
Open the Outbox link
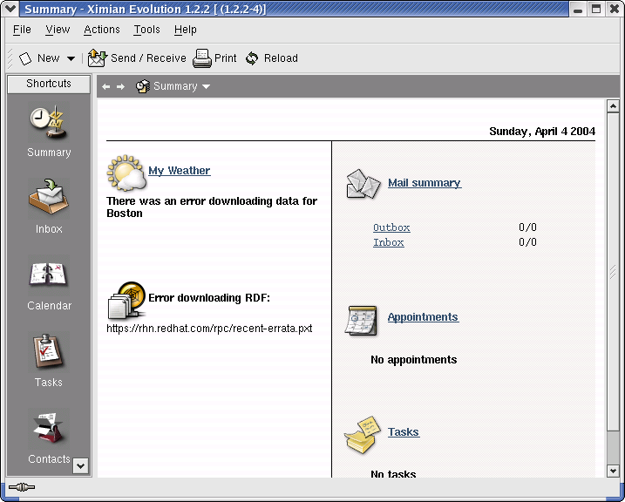[391, 227]
